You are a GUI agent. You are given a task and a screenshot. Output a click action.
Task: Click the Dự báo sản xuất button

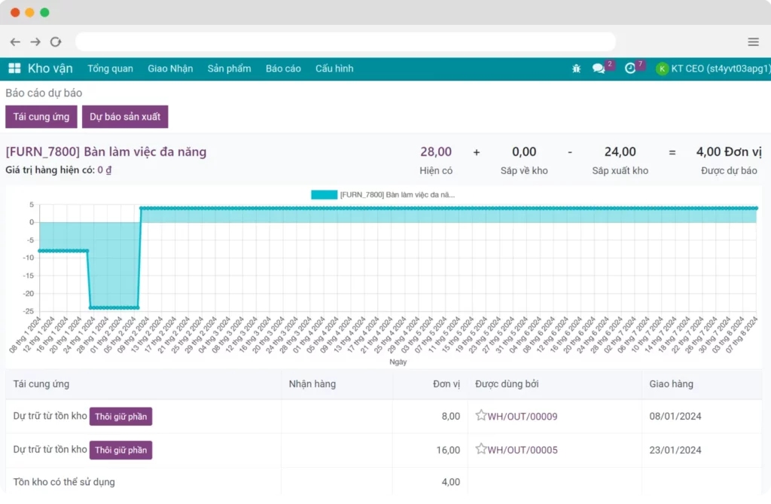click(125, 117)
